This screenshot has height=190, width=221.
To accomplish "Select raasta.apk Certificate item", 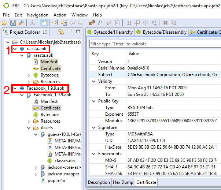I will coord(51,68).
